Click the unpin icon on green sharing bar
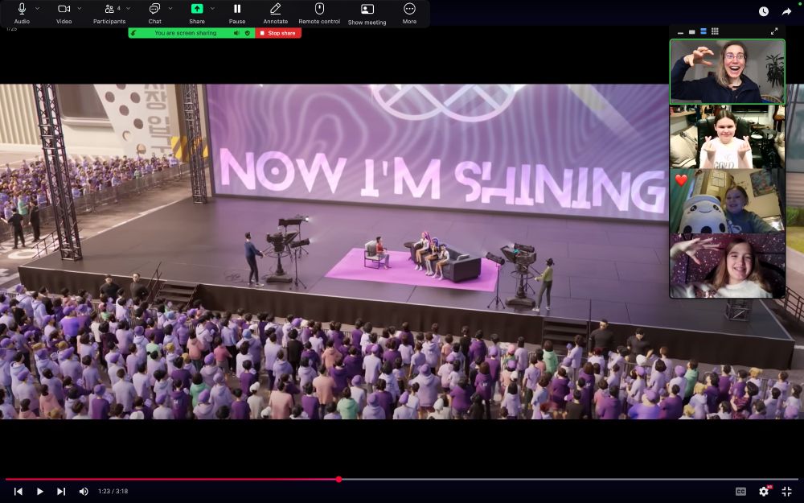Image resolution: width=804 pixels, height=503 pixels. tap(133, 33)
